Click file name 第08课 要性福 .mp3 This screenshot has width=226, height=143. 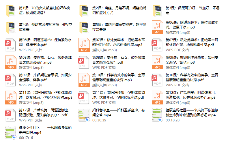pyautogui.click(x=45, y=60)
